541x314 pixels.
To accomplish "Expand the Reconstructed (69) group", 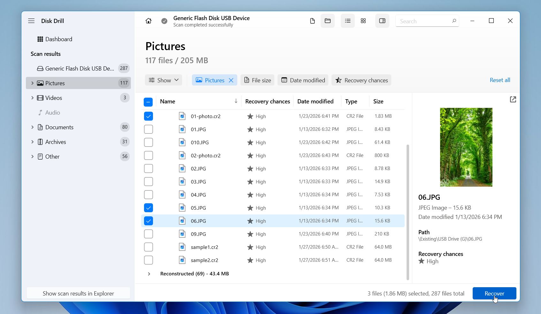I will tap(149, 274).
